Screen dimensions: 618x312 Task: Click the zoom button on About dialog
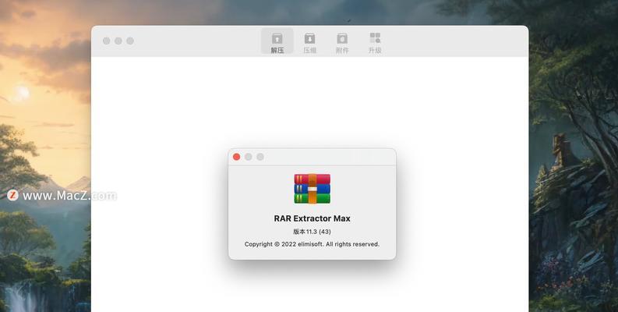click(260, 157)
